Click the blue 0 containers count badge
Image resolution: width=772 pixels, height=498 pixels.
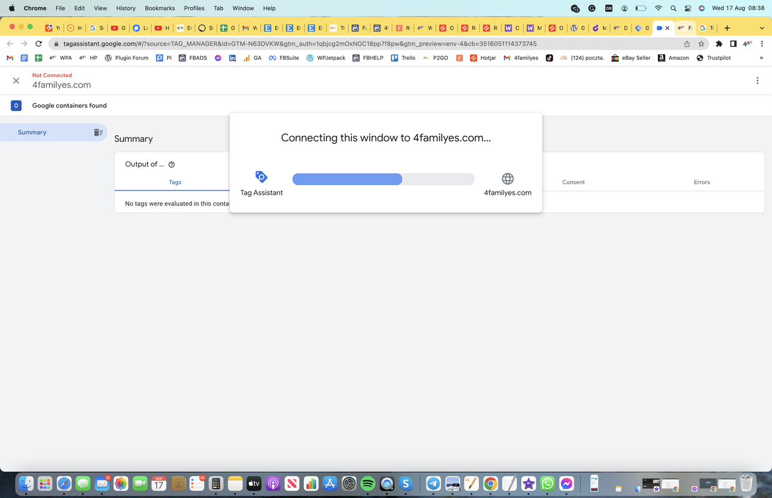16,105
